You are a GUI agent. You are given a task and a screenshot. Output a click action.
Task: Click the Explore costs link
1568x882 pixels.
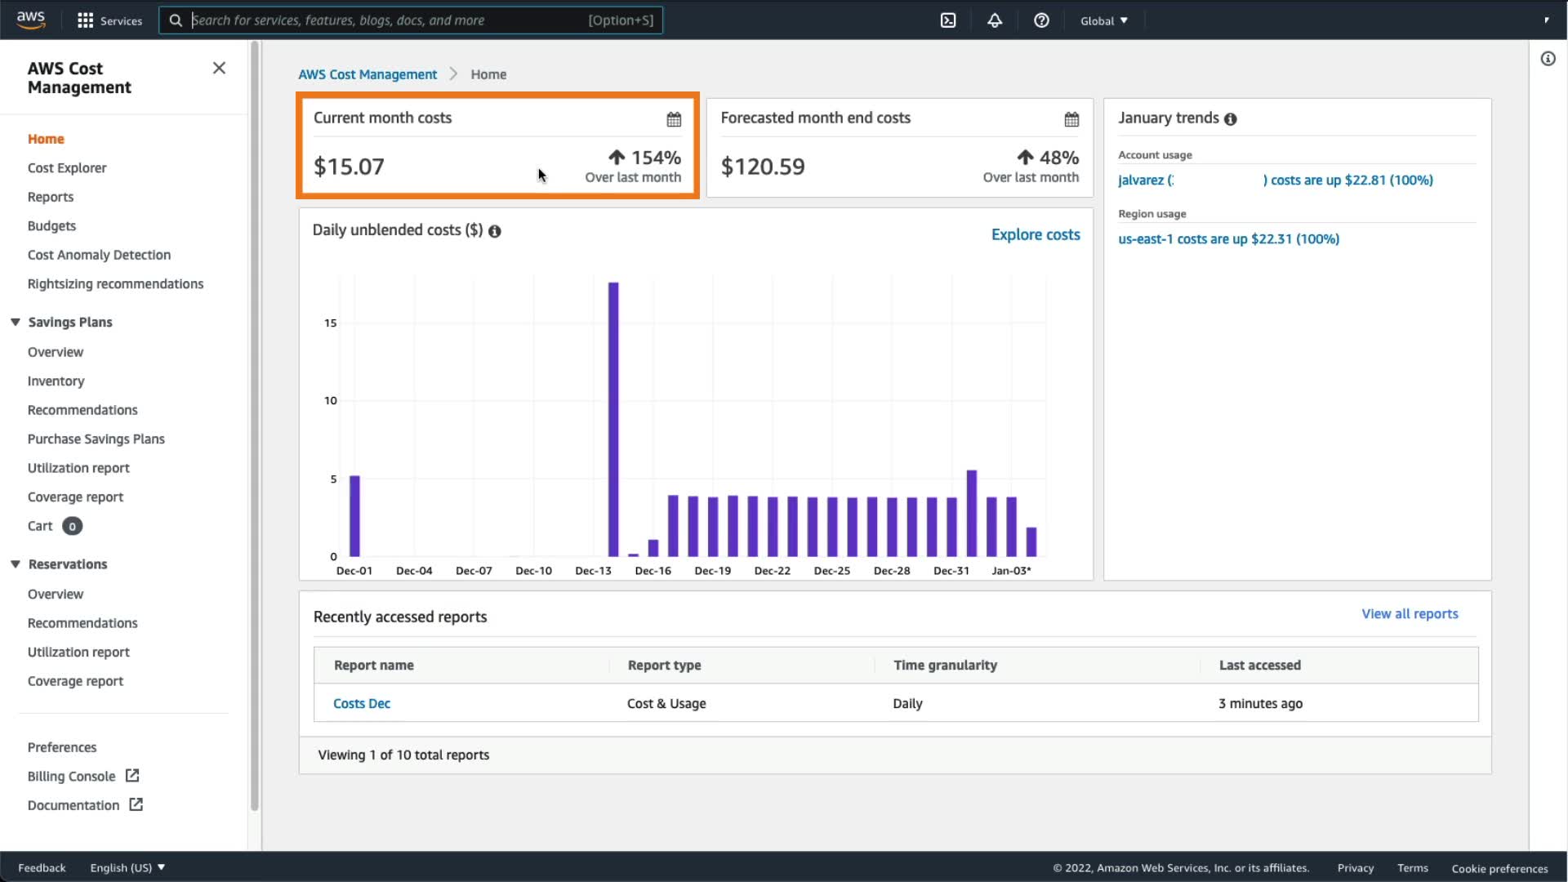pos(1035,234)
